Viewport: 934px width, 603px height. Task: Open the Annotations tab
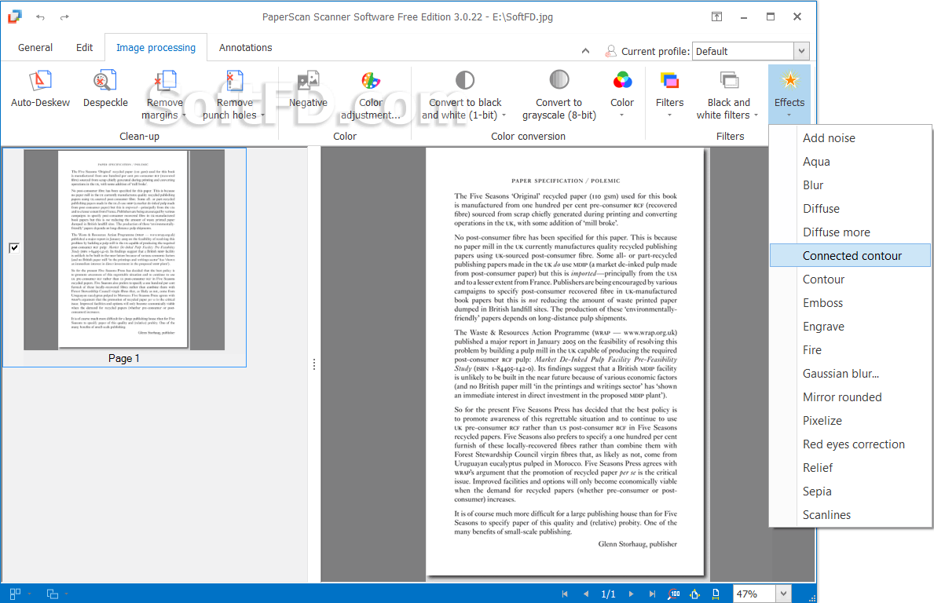pyautogui.click(x=245, y=48)
